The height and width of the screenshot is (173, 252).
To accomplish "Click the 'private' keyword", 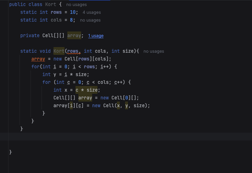I will [30, 35].
